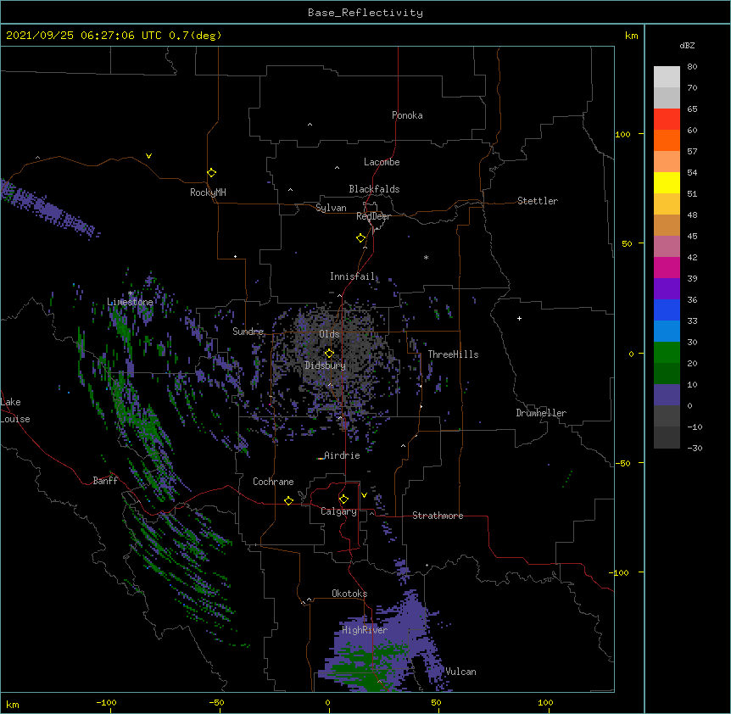Click the Sundre label
The image size is (731, 714).
pyautogui.click(x=248, y=332)
